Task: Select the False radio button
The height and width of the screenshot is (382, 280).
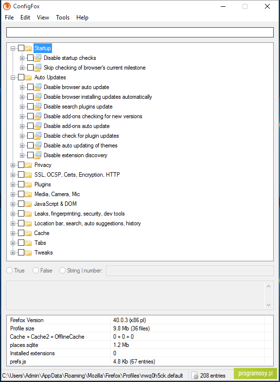Action: click(36, 271)
